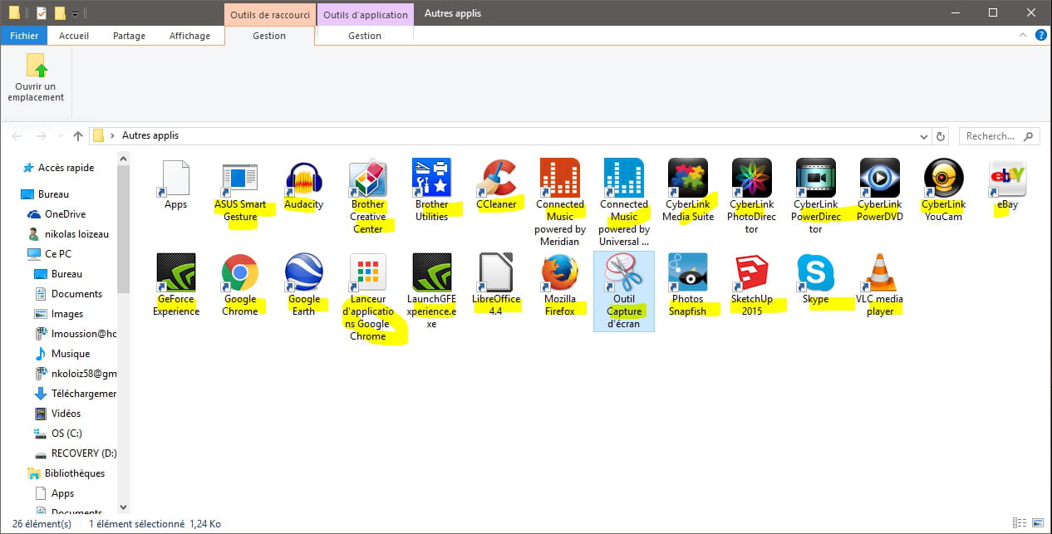
Task: Select the Outil Capture d'écran icon
Action: [x=623, y=272]
